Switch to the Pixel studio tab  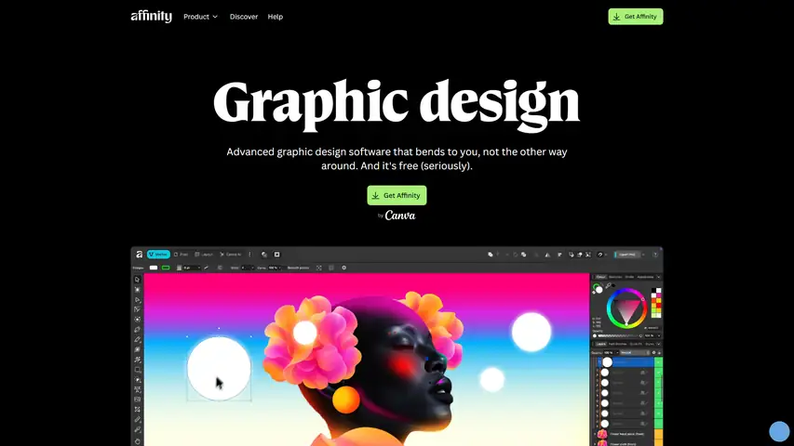[181, 255]
